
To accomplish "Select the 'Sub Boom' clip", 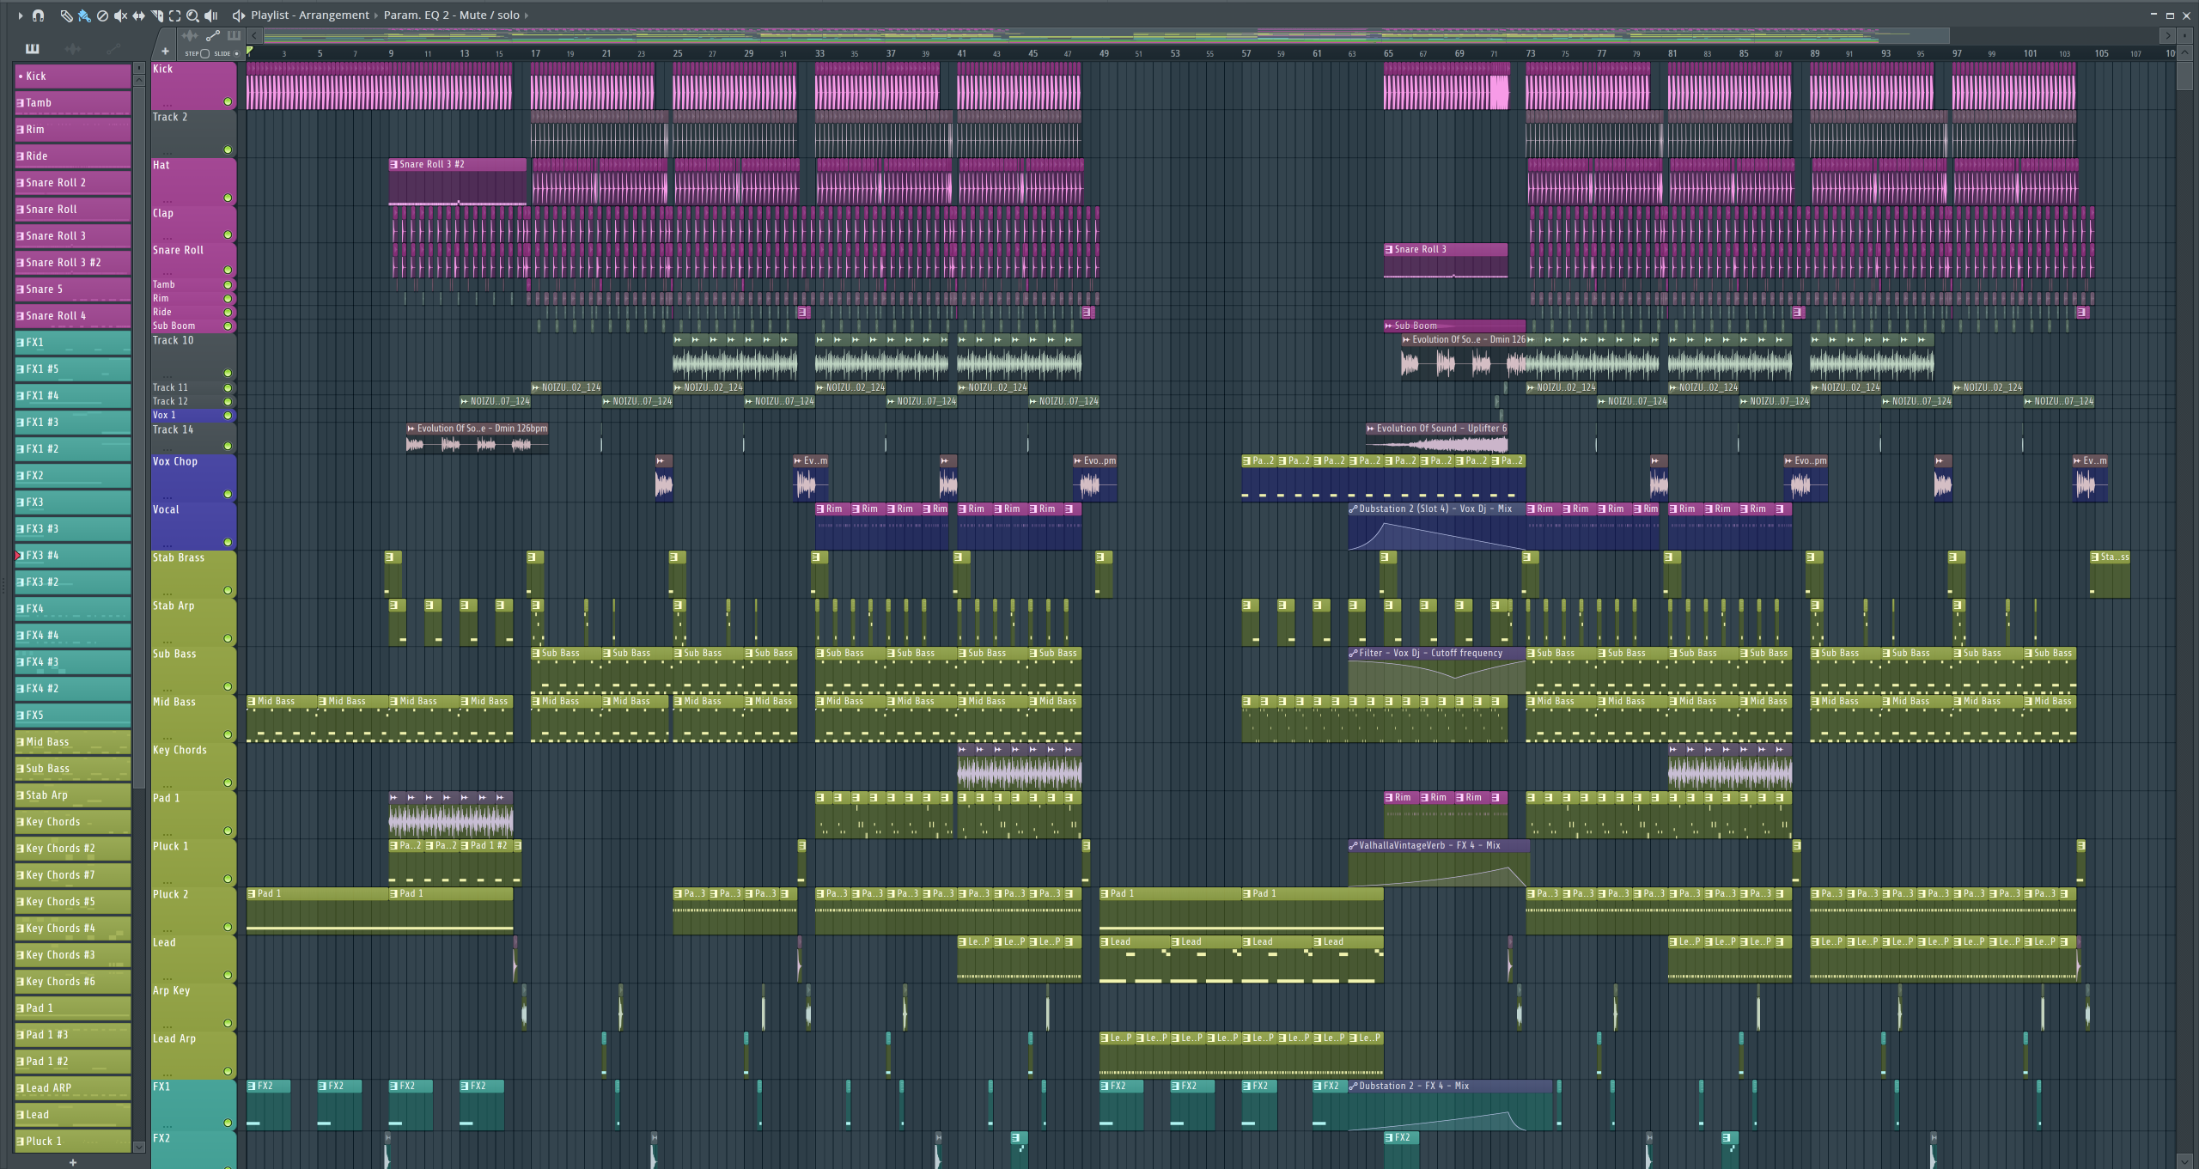I will (1454, 326).
